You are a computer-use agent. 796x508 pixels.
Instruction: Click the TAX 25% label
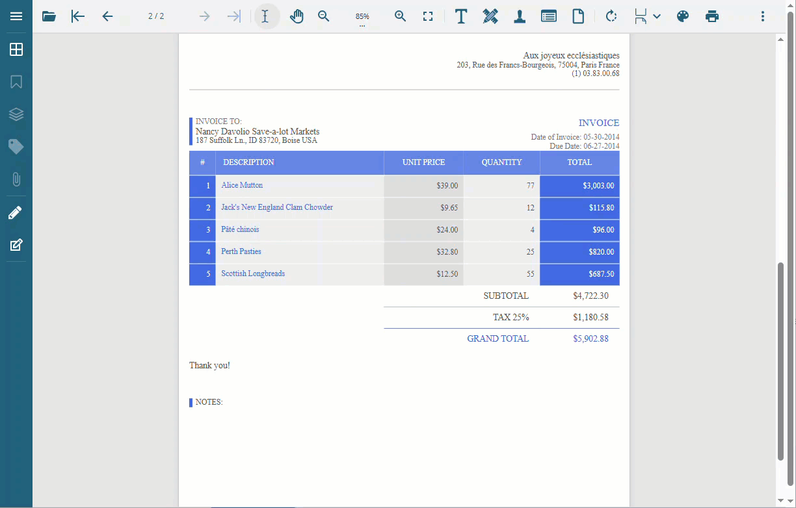[511, 317]
